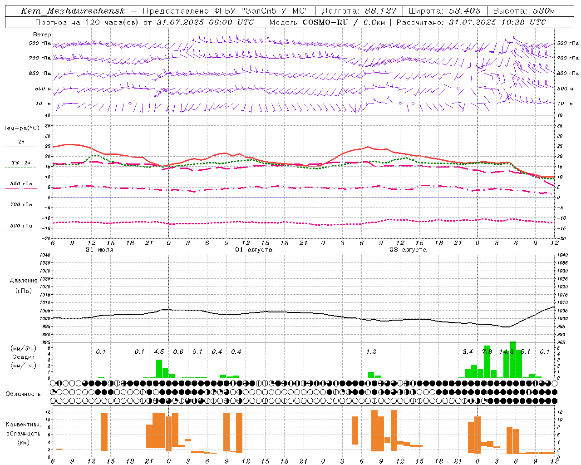Click the Kem_Mezhdurechensk station title

pos(73,11)
